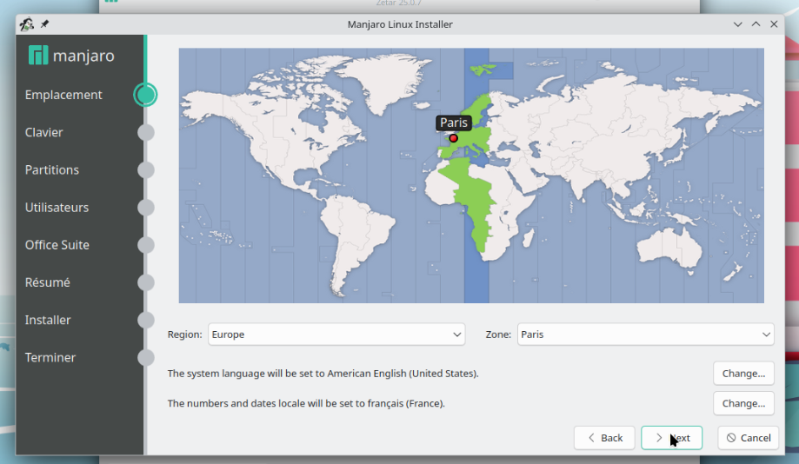799x464 pixels.
Task: Maximize the Manjaro Linux Installer window
Action: coord(756,24)
